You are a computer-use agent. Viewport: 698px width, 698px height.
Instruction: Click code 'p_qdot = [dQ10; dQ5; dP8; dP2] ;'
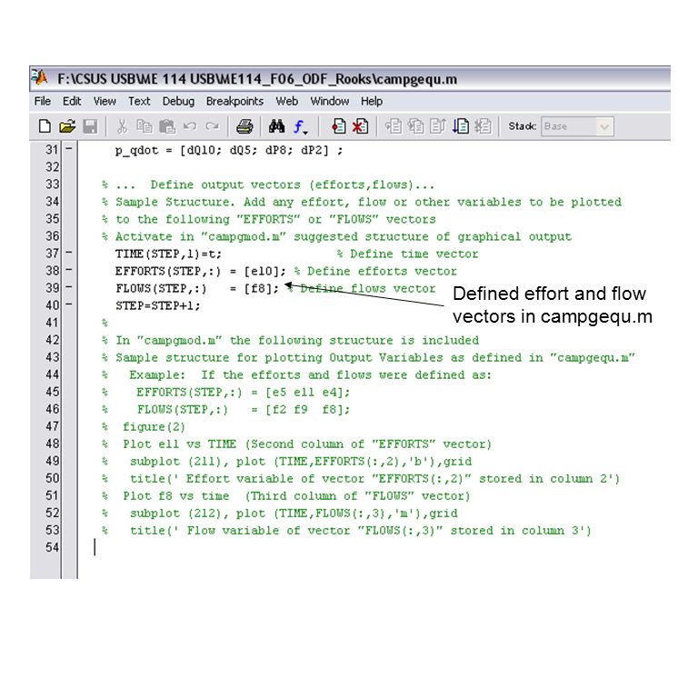[229, 151]
